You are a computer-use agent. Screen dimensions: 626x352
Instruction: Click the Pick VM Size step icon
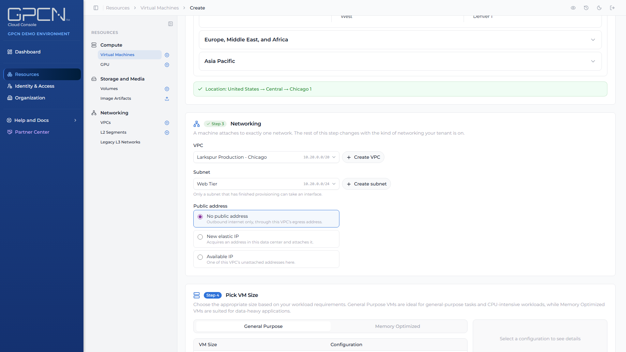pyautogui.click(x=197, y=295)
